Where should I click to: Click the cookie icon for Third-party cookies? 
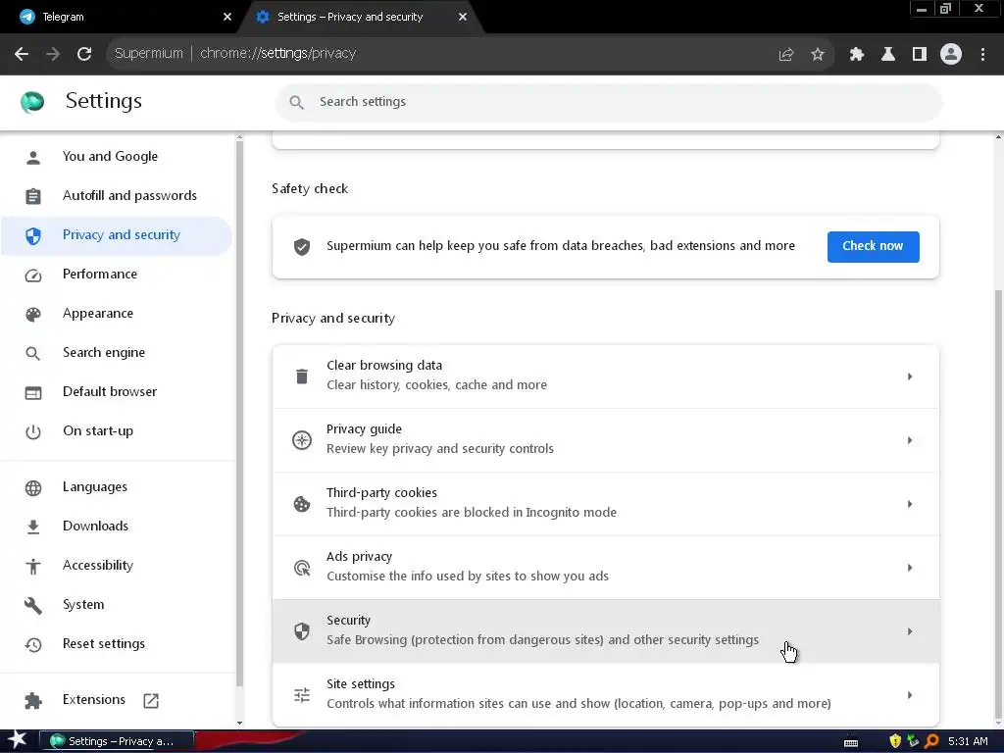(x=302, y=504)
